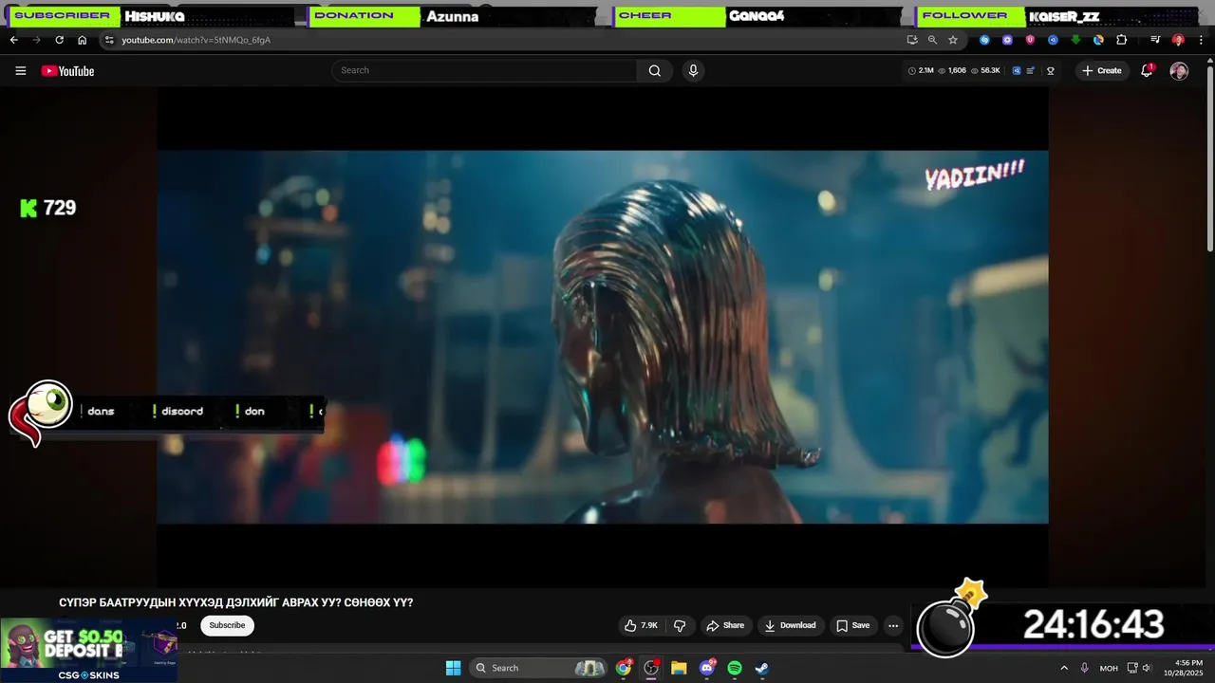Open the Extensions puzzle-piece menu
The image size is (1215, 683).
tap(1122, 40)
